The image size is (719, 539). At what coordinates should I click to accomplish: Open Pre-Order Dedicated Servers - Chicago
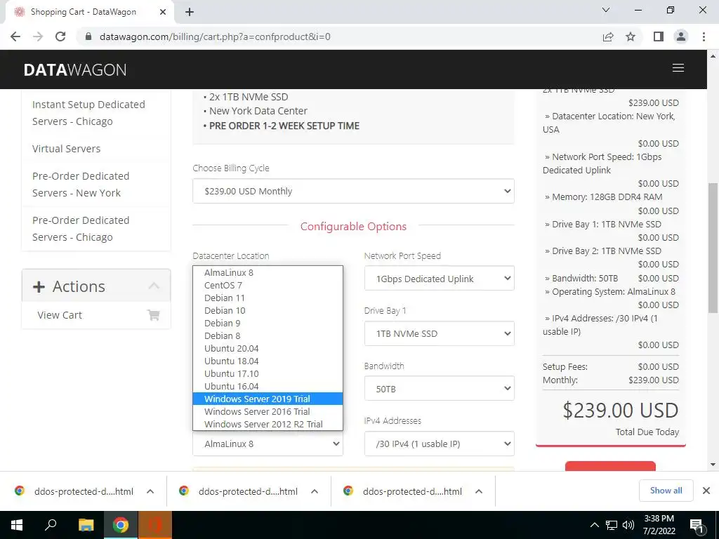point(81,228)
